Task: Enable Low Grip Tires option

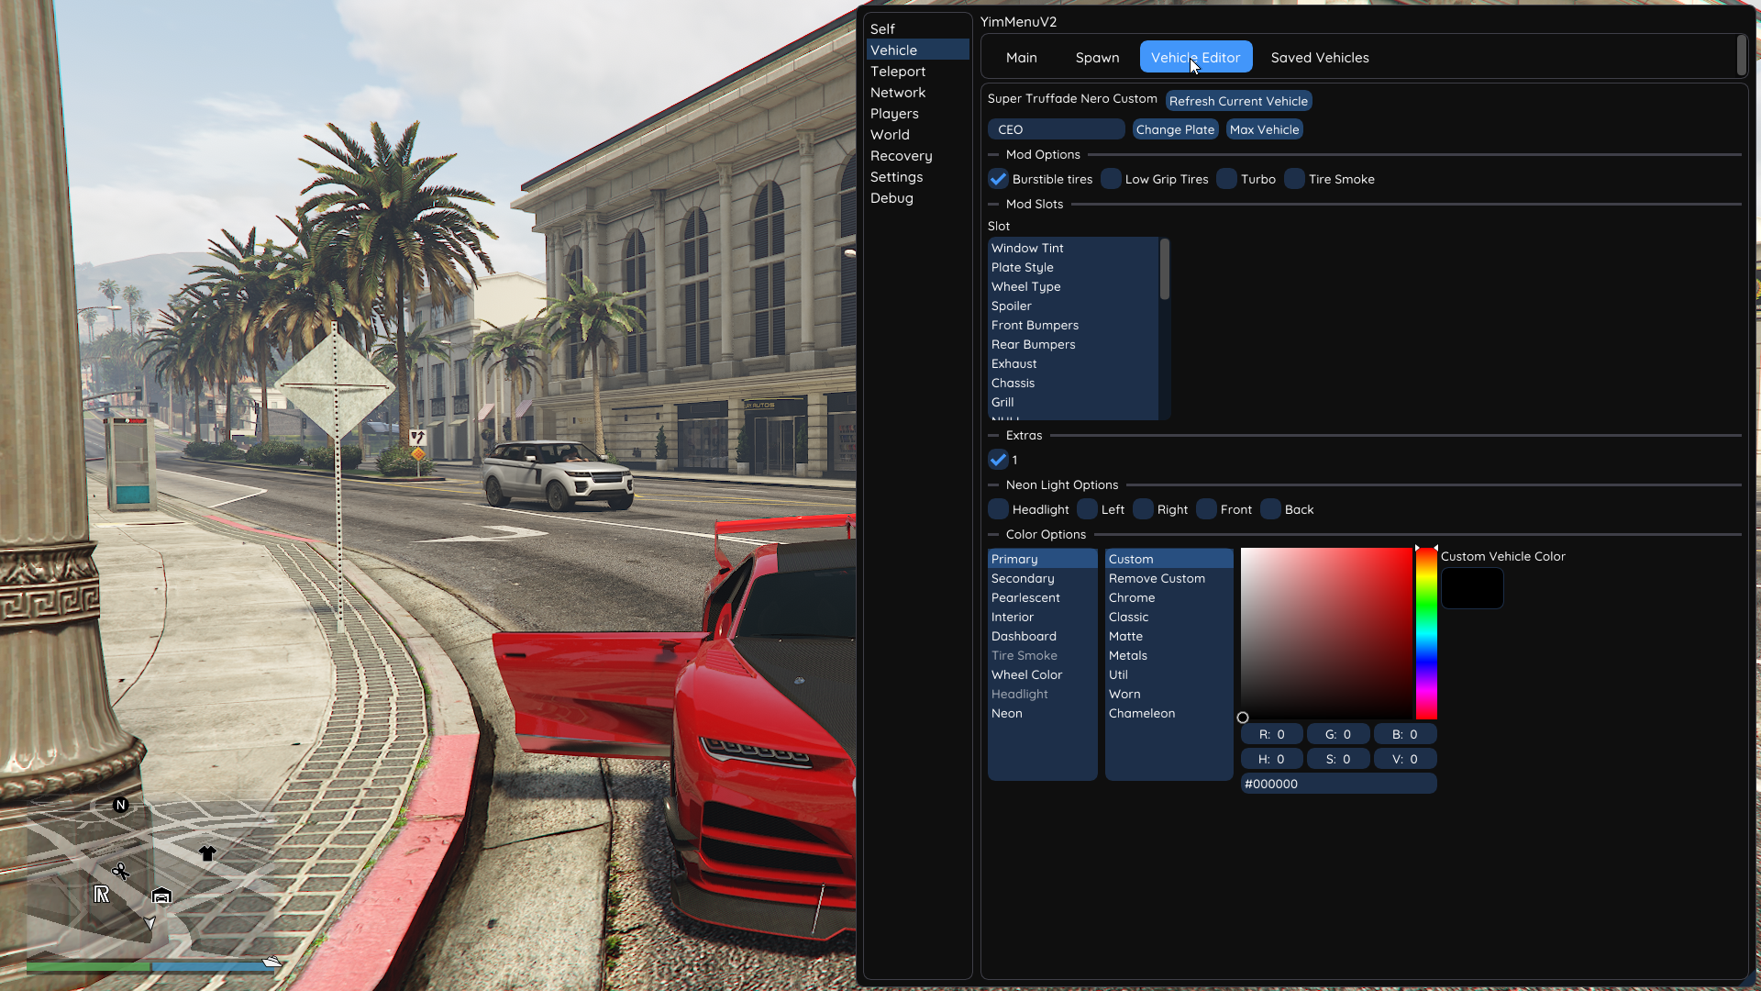Action: (x=1111, y=179)
